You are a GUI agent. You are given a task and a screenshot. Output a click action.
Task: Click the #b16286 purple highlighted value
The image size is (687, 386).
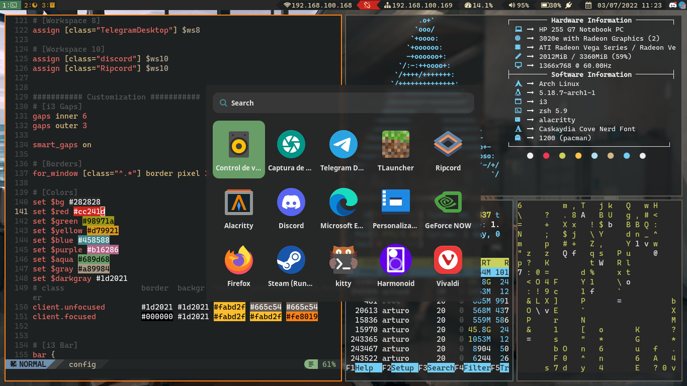103,250
